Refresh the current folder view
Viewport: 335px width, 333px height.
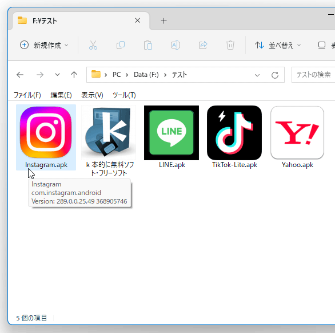pyautogui.click(x=275, y=75)
